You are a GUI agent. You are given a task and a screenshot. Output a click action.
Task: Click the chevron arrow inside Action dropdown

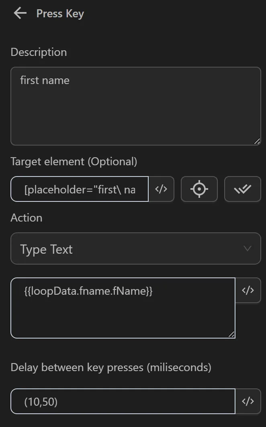pyautogui.click(x=248, y=248)
